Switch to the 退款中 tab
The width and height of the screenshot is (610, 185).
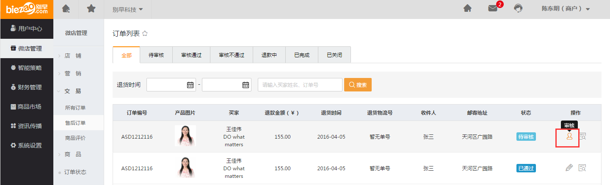[x=269, y=55]
